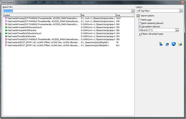This screenshot has width=186, height=119.
Task: Click function icon of PspCreateProcess at line 1027
Action: (6, 18)
